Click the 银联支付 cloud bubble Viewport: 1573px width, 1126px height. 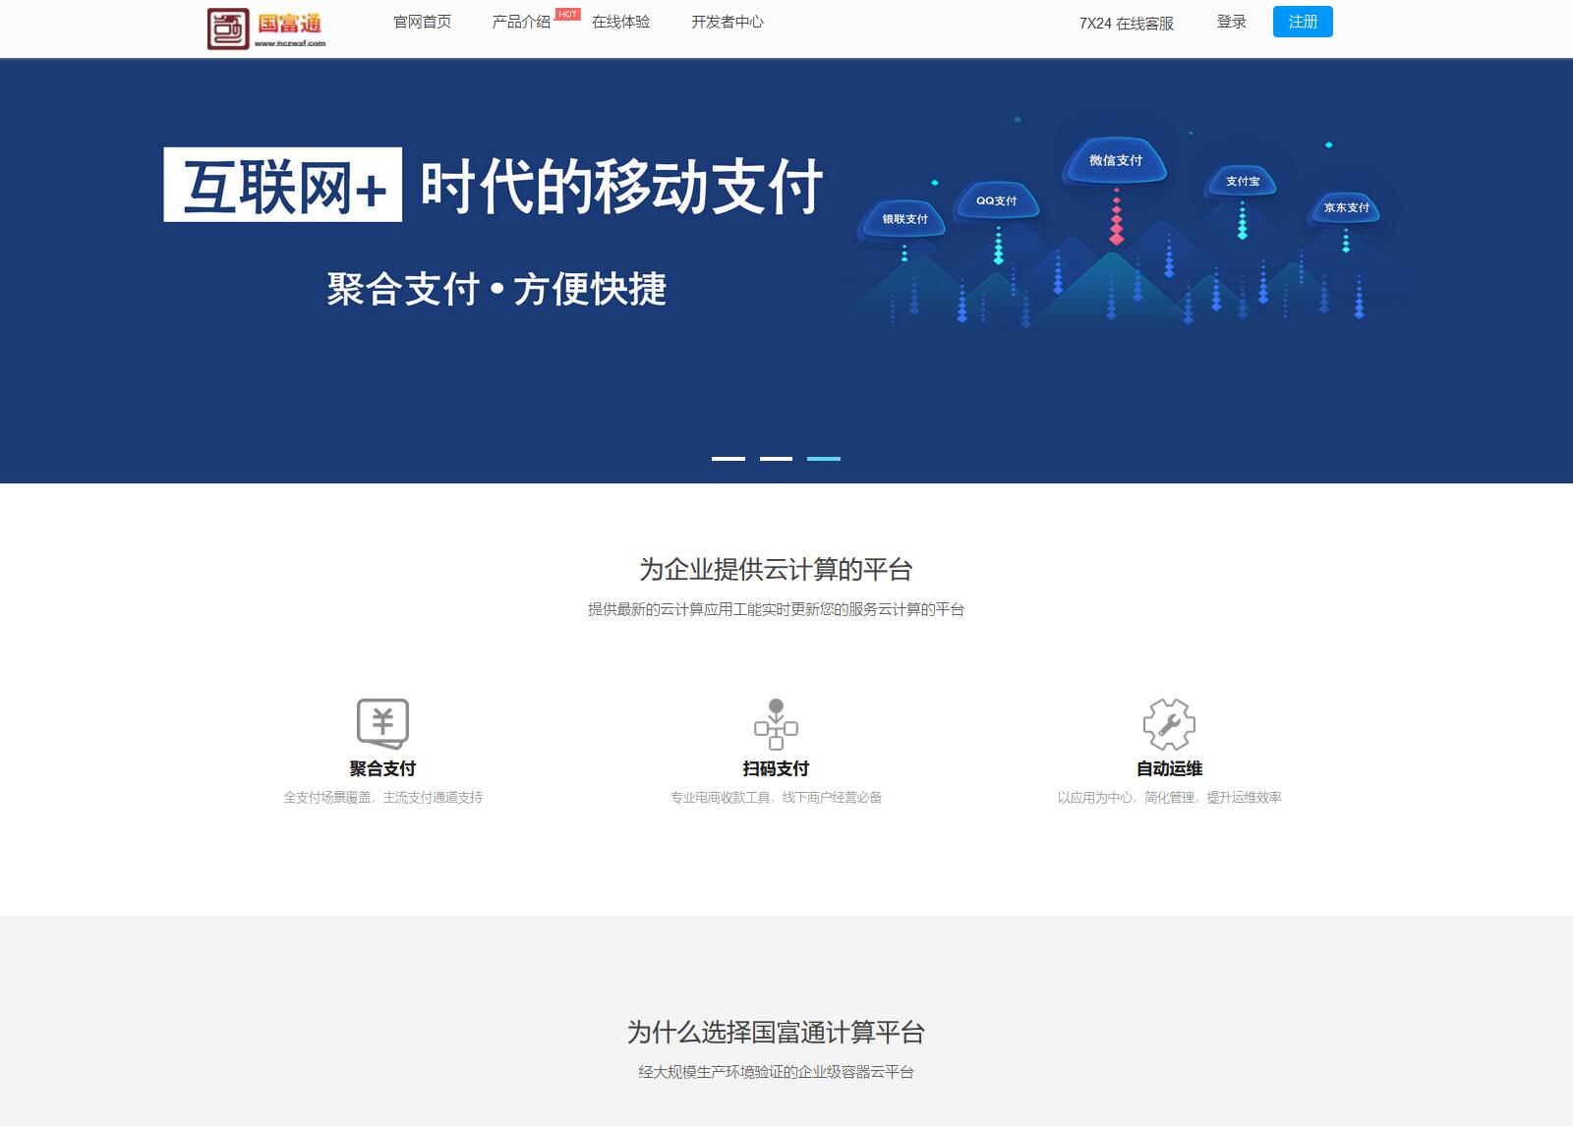coord(904,219)
